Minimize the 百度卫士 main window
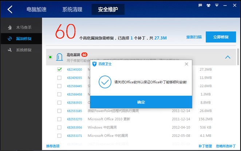 (x=225, y=5)
